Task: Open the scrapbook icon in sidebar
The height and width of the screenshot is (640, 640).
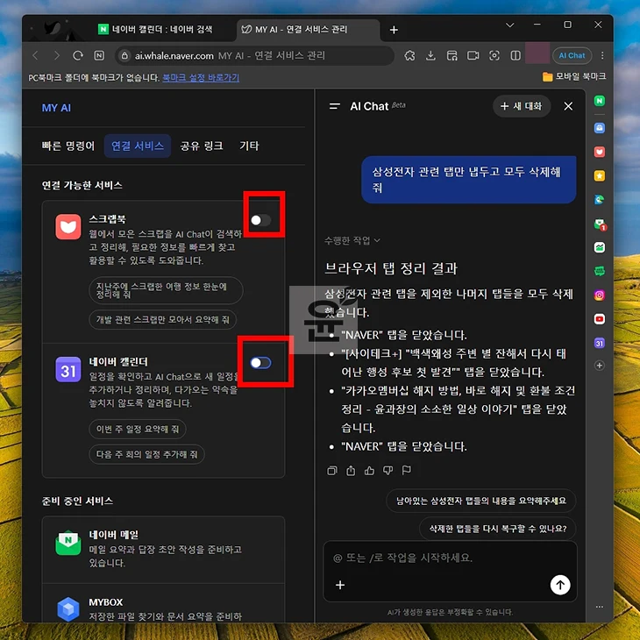Action: coord(599,152)
